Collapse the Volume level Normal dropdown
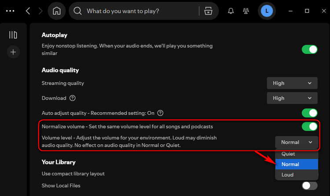This screenshot has width=330, height=196. pos(297,142)
